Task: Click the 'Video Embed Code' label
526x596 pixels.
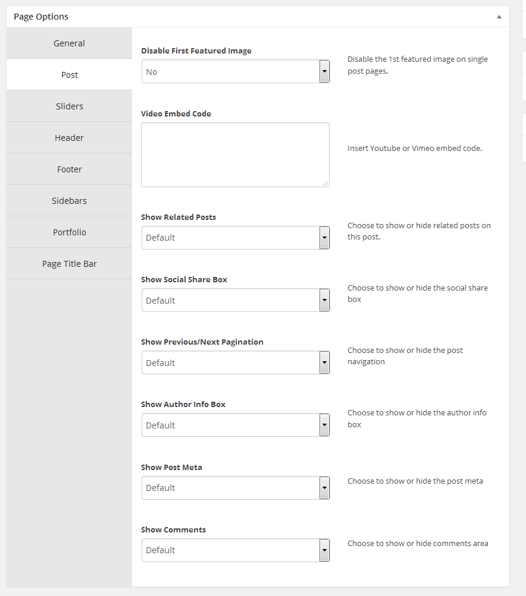Action: (x=176, y=113)
